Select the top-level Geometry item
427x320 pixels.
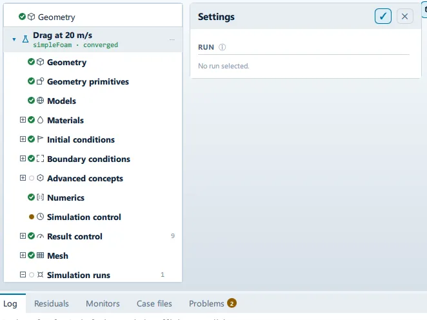(93, 17)
